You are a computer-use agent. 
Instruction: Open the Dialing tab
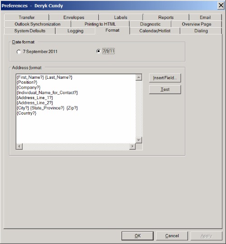(x=201, y=31)
